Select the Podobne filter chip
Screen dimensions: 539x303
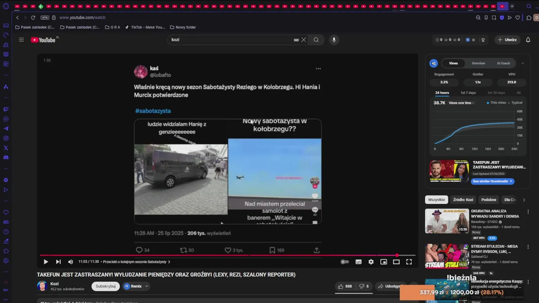(x=488, y=199)
